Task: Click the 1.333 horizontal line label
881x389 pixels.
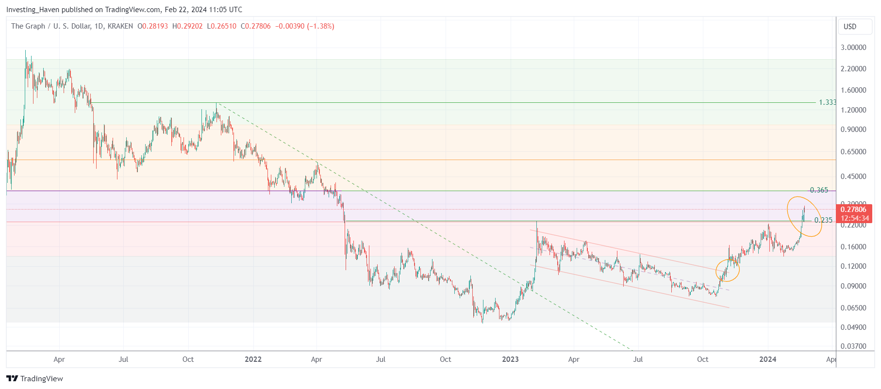Action: [x=827, y=102]
